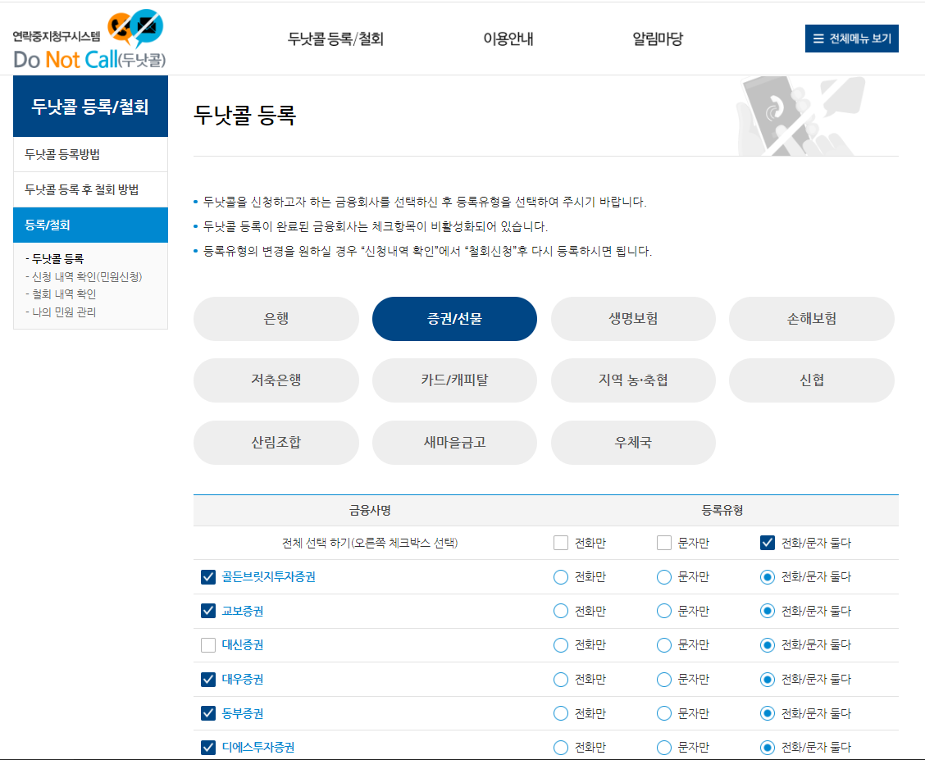
Task: Select 문자만 radio for 대우증권
Action: pyautogui.click(x=663, y=679)
